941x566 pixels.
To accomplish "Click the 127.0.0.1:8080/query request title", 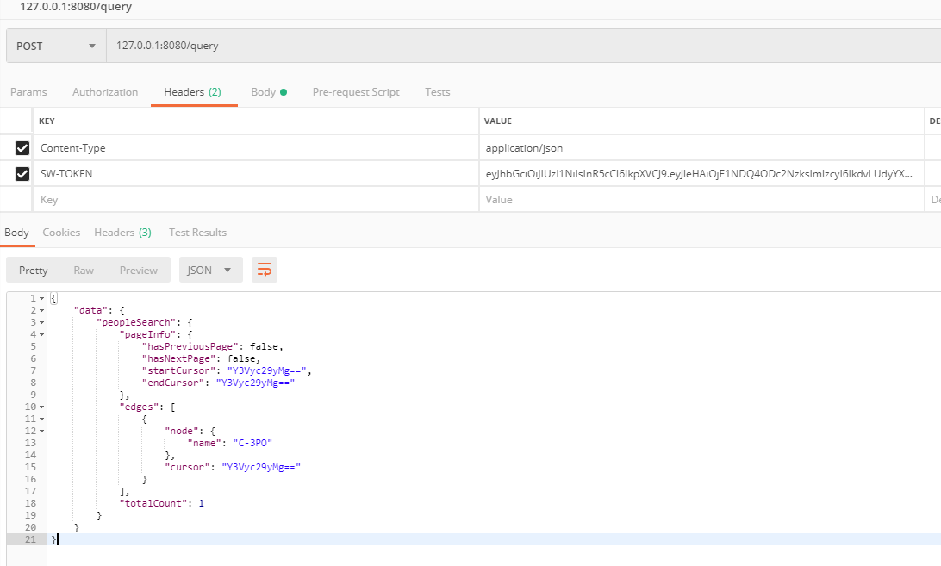I will [x=76, y=7].
